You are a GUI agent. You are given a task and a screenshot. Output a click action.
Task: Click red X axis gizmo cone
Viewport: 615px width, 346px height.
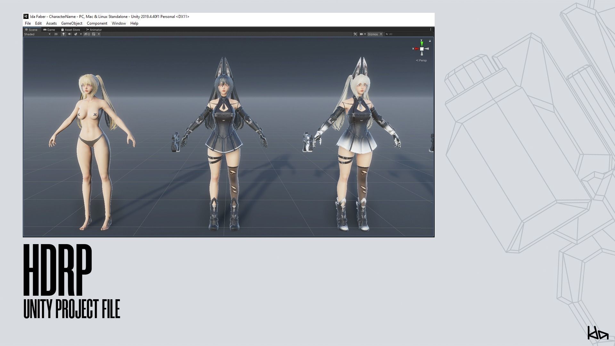point(416,49)
